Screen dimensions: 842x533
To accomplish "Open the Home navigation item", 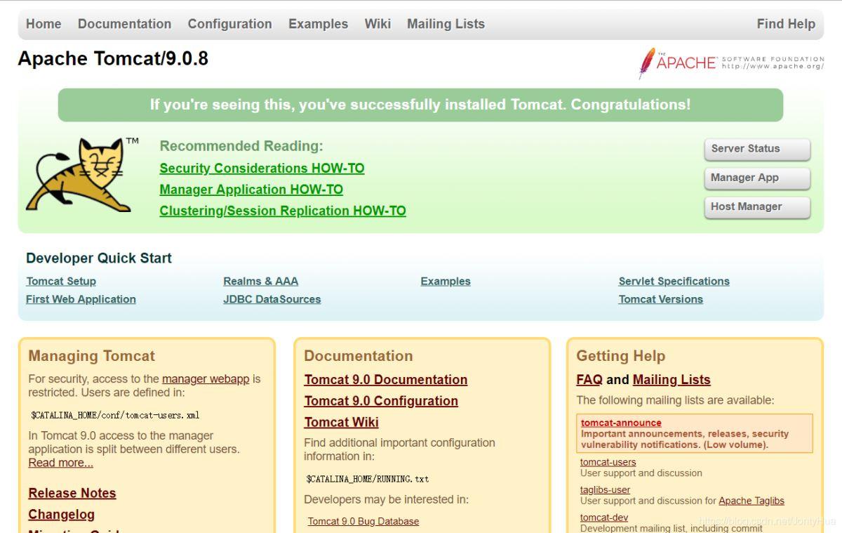I will pos(44,24).
